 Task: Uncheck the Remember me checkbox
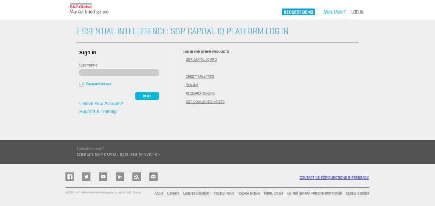82,84
